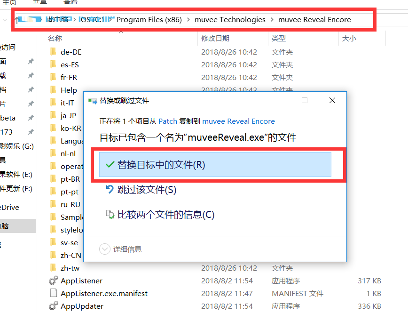This screenshot has height=313, width=408.
Task: Open the chevron after Program Files (x86)
Action: point(188,20)
